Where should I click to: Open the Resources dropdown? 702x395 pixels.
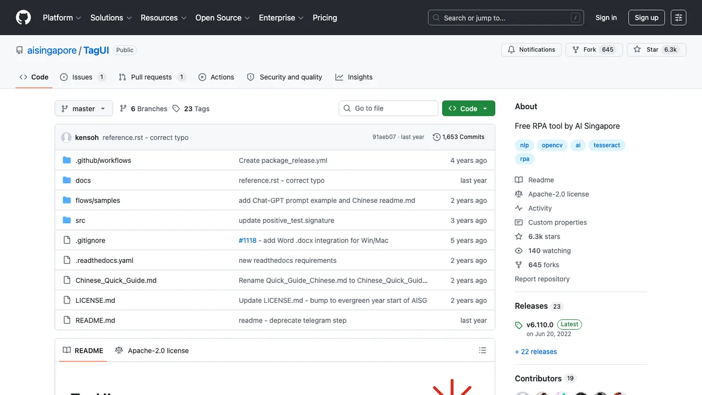click(x=163, y=18)
